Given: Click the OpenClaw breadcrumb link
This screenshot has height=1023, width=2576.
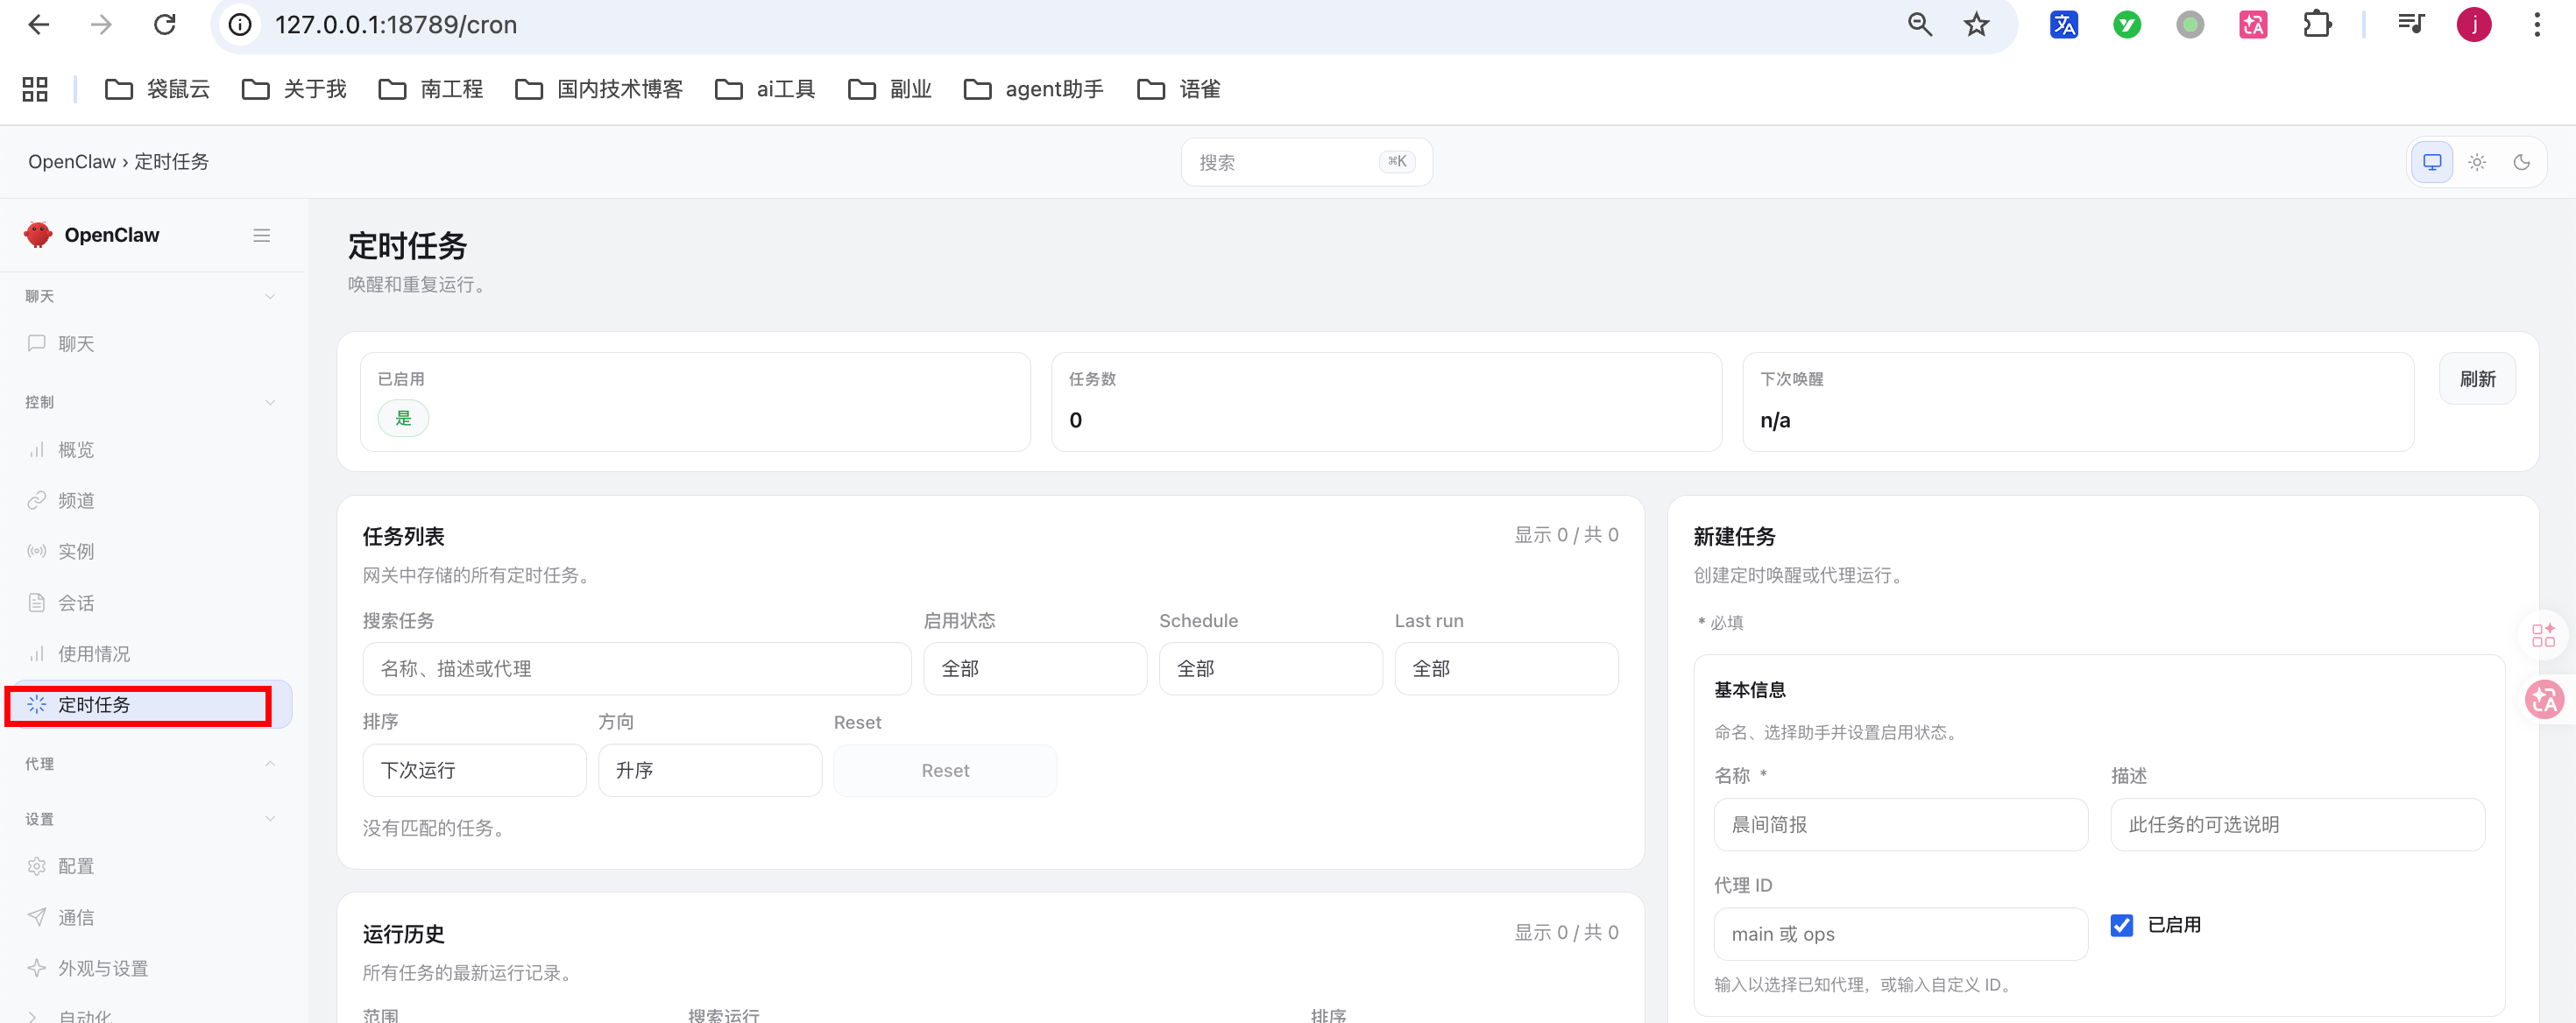Looking at the screenshot, I should coord(72,162).
